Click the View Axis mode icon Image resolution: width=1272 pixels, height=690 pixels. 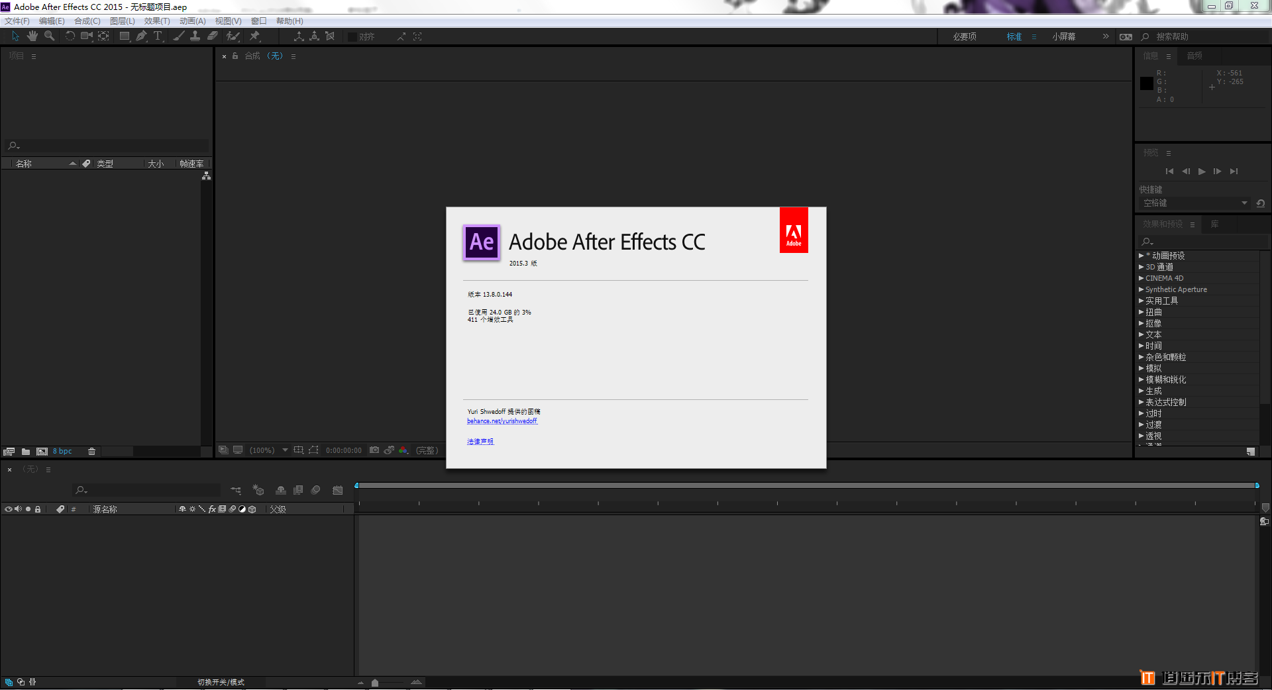pos(330,36)
